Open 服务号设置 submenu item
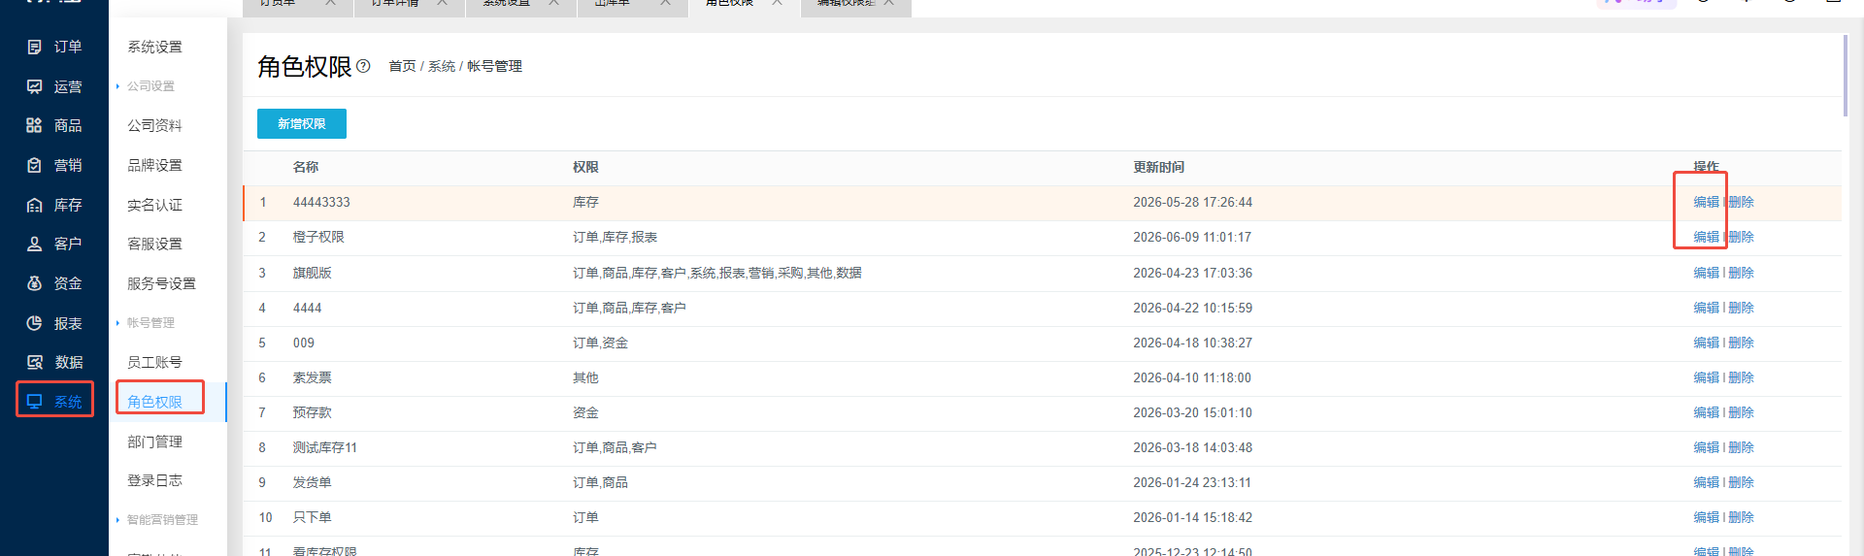Viewport: 1864px width, 556px height. 161,283
